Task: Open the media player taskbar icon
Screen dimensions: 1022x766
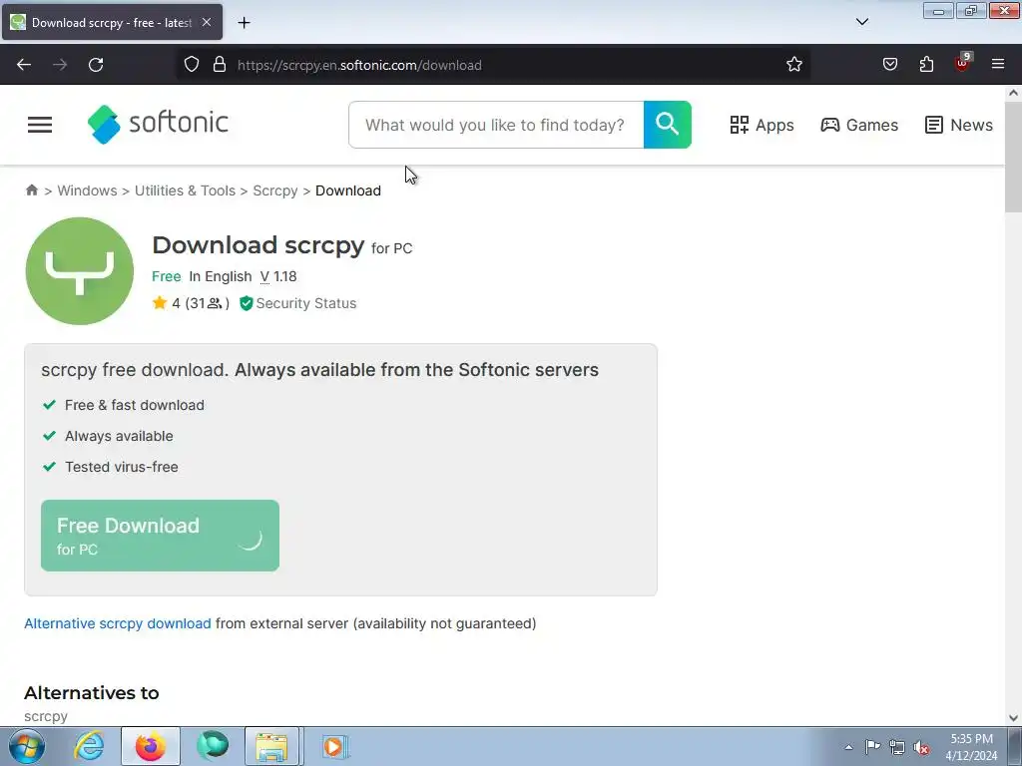Action: pos(334,746)
